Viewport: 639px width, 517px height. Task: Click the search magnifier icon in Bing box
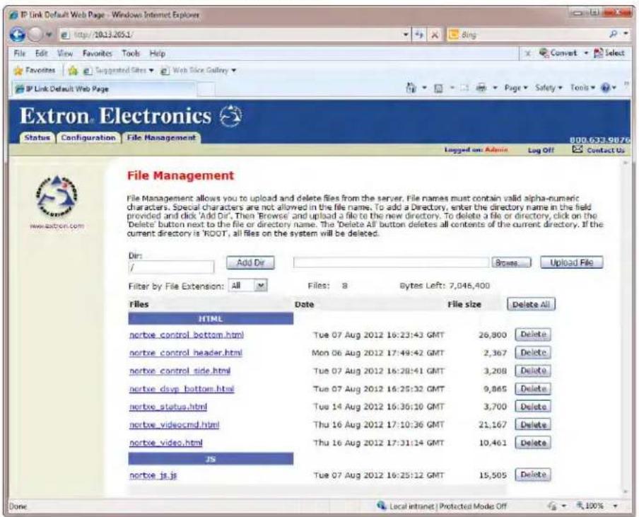point(614,35)
